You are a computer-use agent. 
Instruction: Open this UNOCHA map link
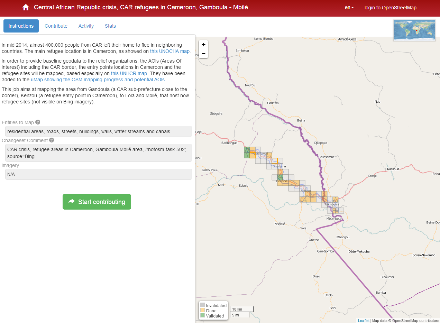(x=170, y=51)
